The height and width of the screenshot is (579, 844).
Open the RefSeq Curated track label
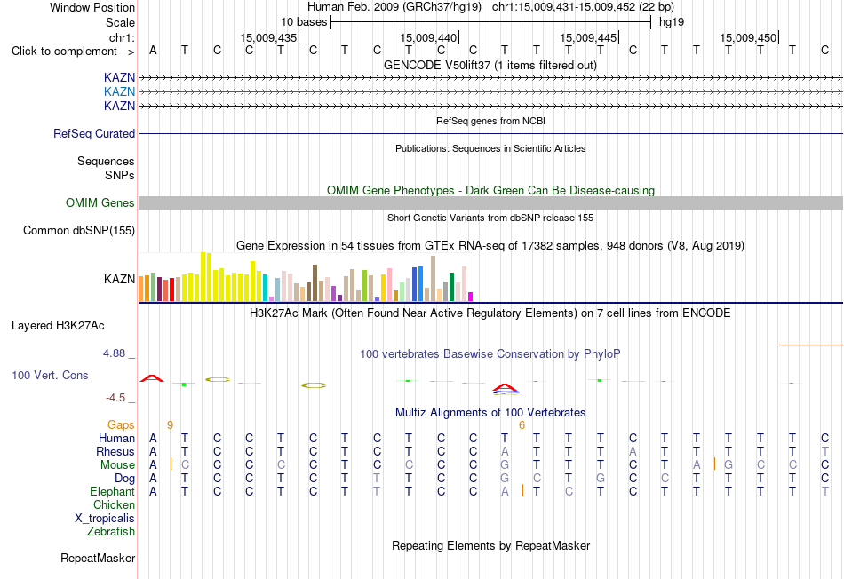click(x=94, y=133)
